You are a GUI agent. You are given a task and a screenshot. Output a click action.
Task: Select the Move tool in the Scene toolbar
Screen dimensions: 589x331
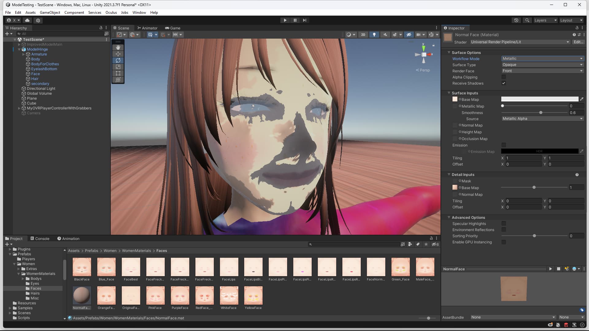pyautogui.click(x=118, y=54)
